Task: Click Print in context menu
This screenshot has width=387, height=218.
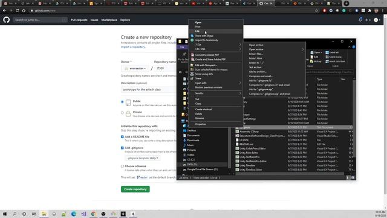Action: pos(216,27)
